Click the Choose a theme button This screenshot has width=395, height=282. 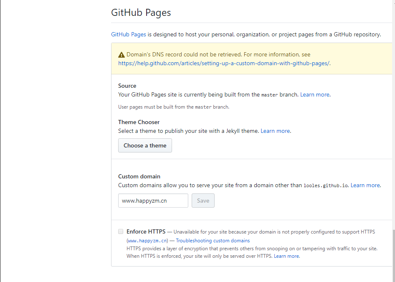coord(145,145)
